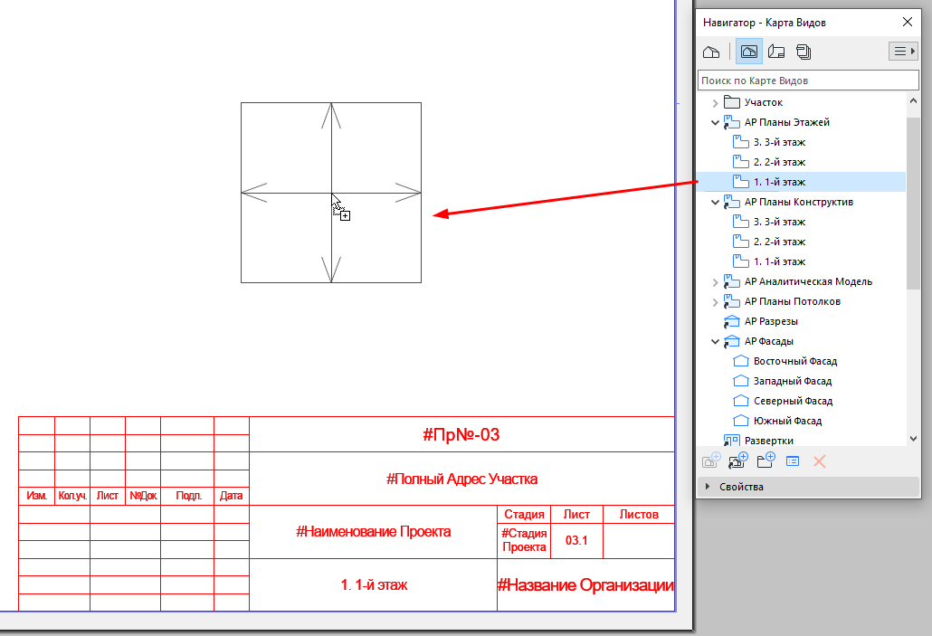Expand the Свойства properties section
Viewport: 932px width, 636px height.
(708, 486)
